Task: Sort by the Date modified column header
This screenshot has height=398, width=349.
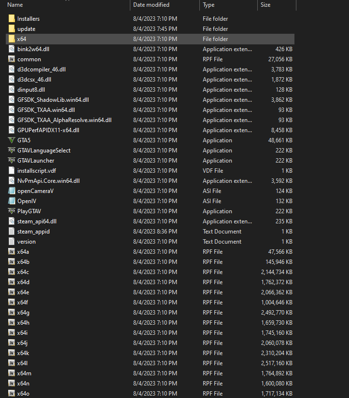Action: click(x=151, y=5)
